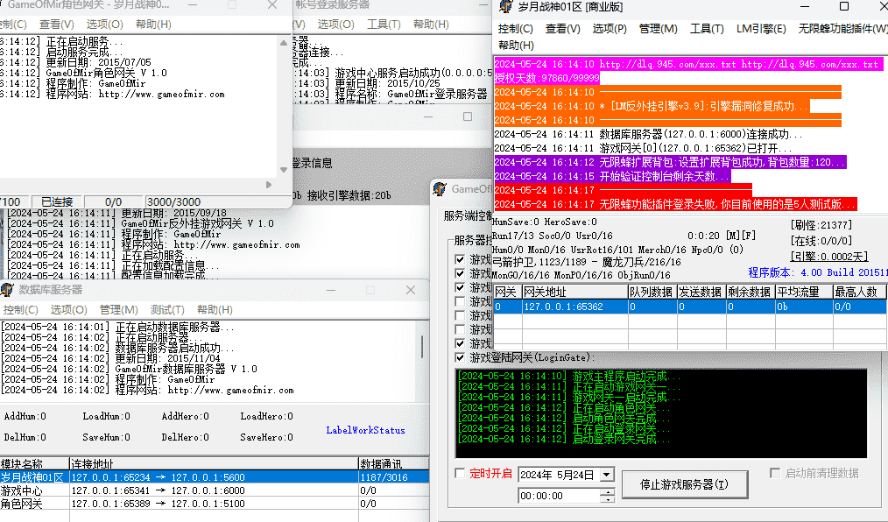Open 管理(M) menu in 岁月战神01区 window
888x522 pixels.
click(x=658, y=29)
